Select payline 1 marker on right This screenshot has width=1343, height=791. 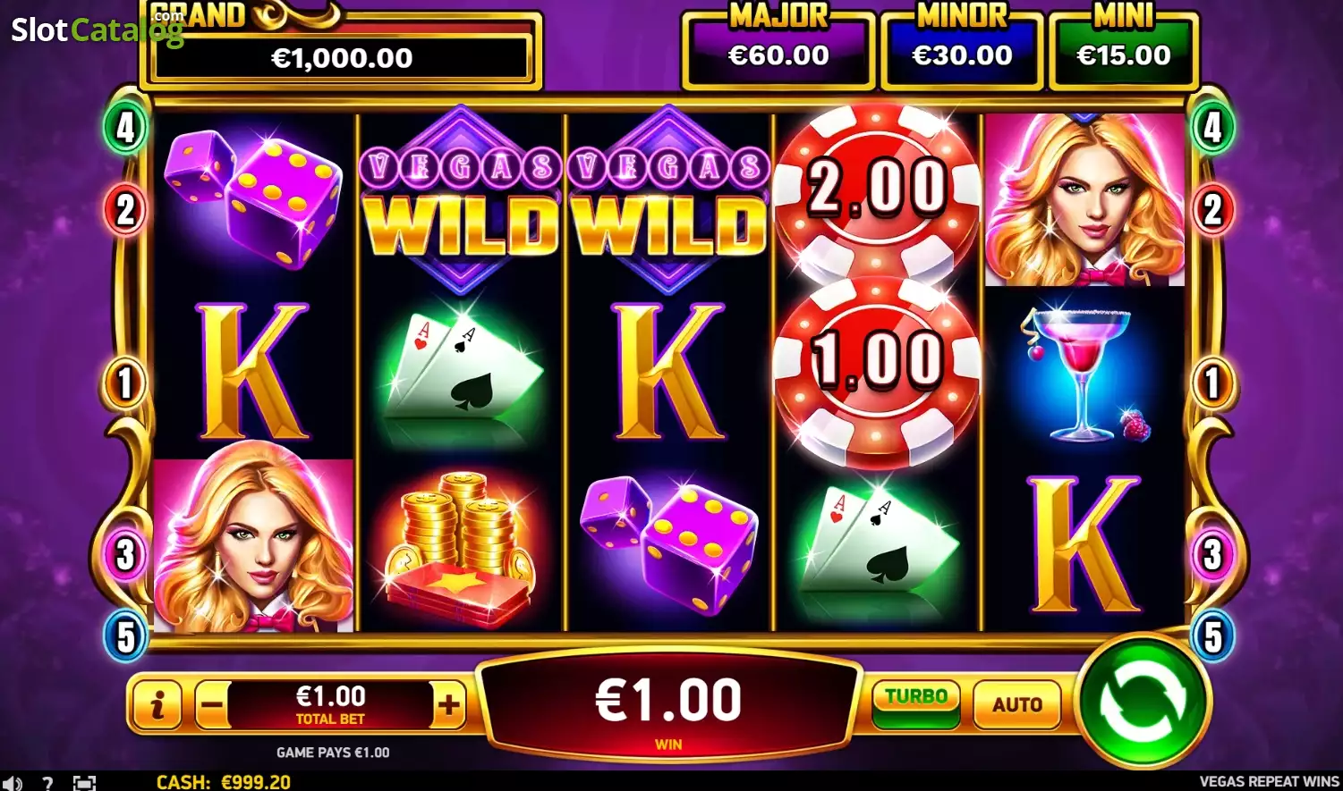click(x=1212, y=383)
